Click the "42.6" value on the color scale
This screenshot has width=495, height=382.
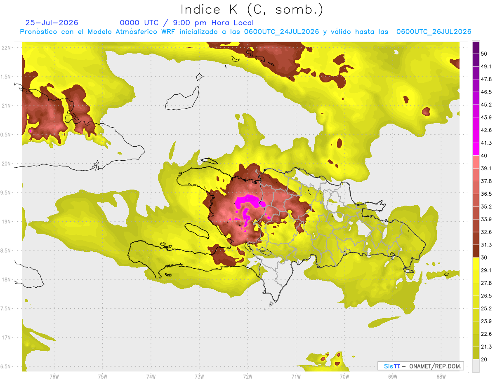486,130
